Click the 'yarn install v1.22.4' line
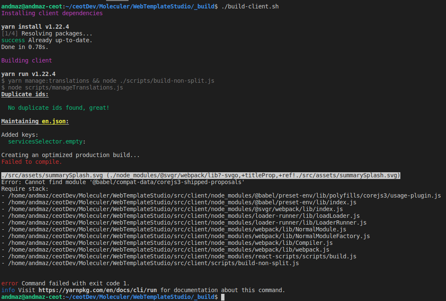Screen dimensions: 446x301 coord(35,27)
